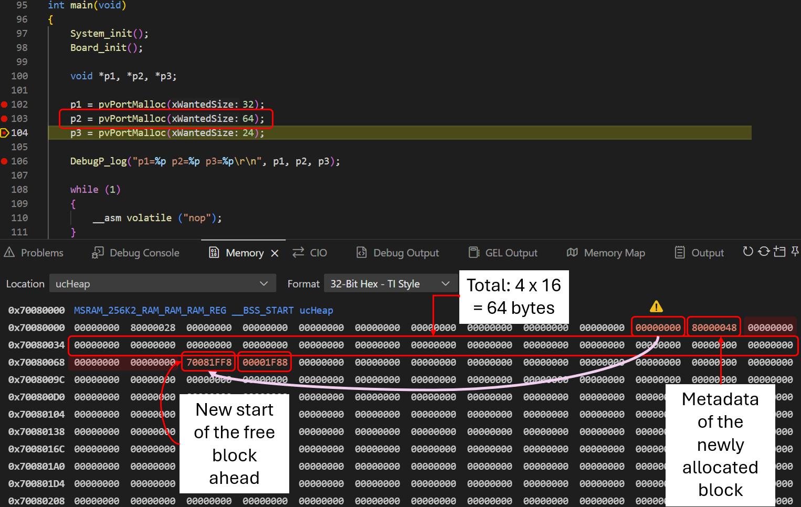Viewport: 801px width, 507px height.
Task: Select memory cell containing 70081FF8
Action: coord(209,362)
